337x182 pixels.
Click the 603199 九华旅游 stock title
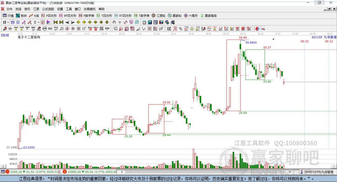324,37
